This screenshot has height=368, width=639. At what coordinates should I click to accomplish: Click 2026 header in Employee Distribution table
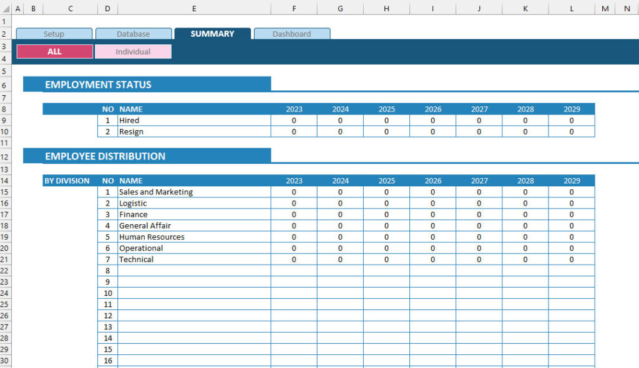click(433, 181)
